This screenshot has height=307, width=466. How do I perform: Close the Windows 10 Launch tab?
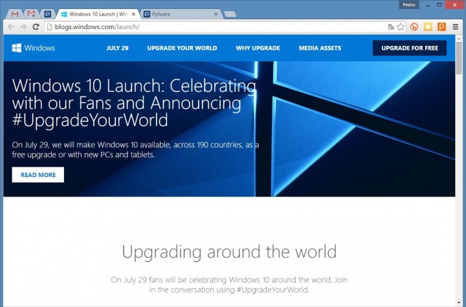133,14
